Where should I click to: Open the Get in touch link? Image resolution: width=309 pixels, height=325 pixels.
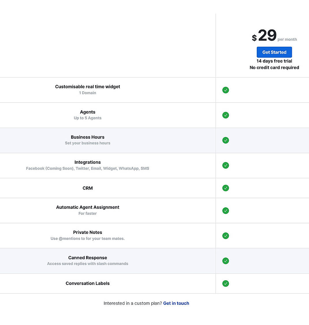point(176,303)
